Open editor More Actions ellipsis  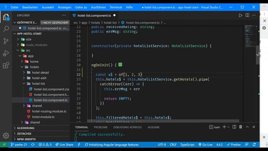254,15
